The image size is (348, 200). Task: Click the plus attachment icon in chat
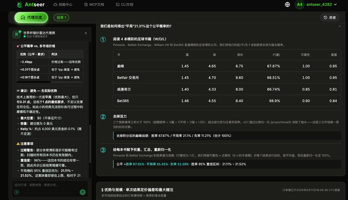17,192
